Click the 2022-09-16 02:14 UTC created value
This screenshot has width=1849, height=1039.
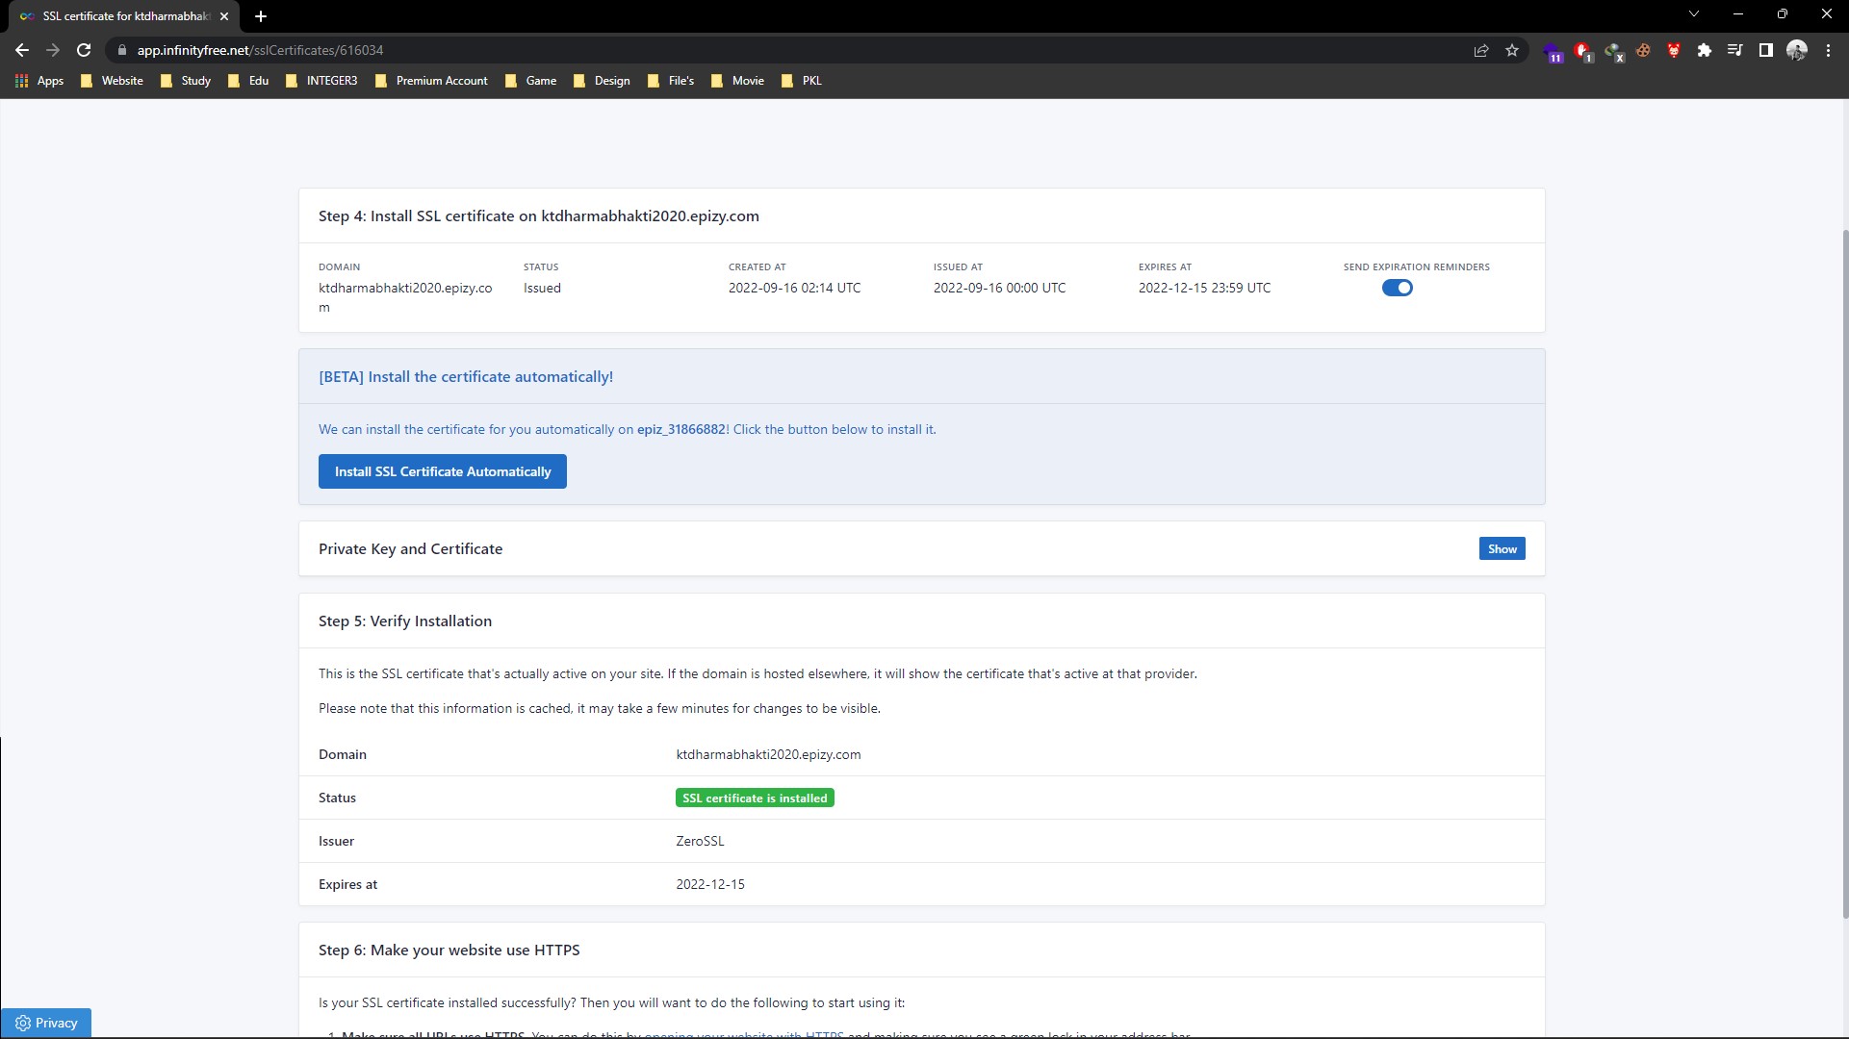(794, 288)
